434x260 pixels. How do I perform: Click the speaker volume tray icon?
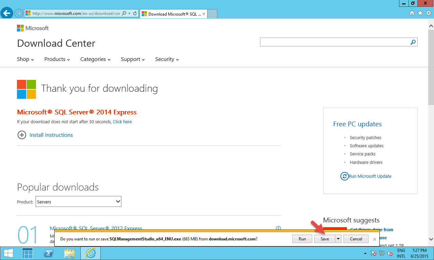[x=390, y=253]
